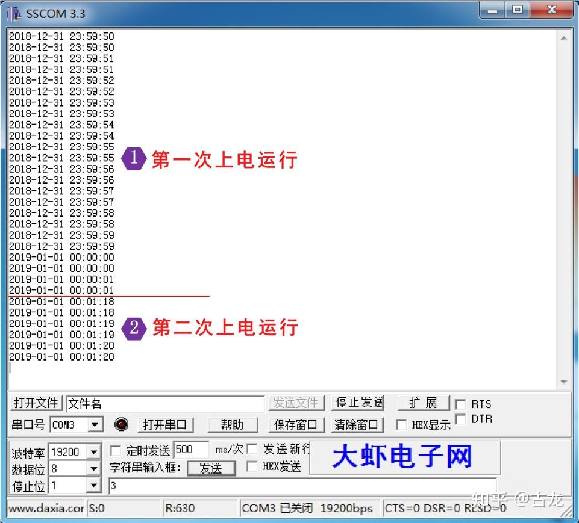Enable the RTS checkbox
This screenshot has height=523, width=579.
point(462,404)
